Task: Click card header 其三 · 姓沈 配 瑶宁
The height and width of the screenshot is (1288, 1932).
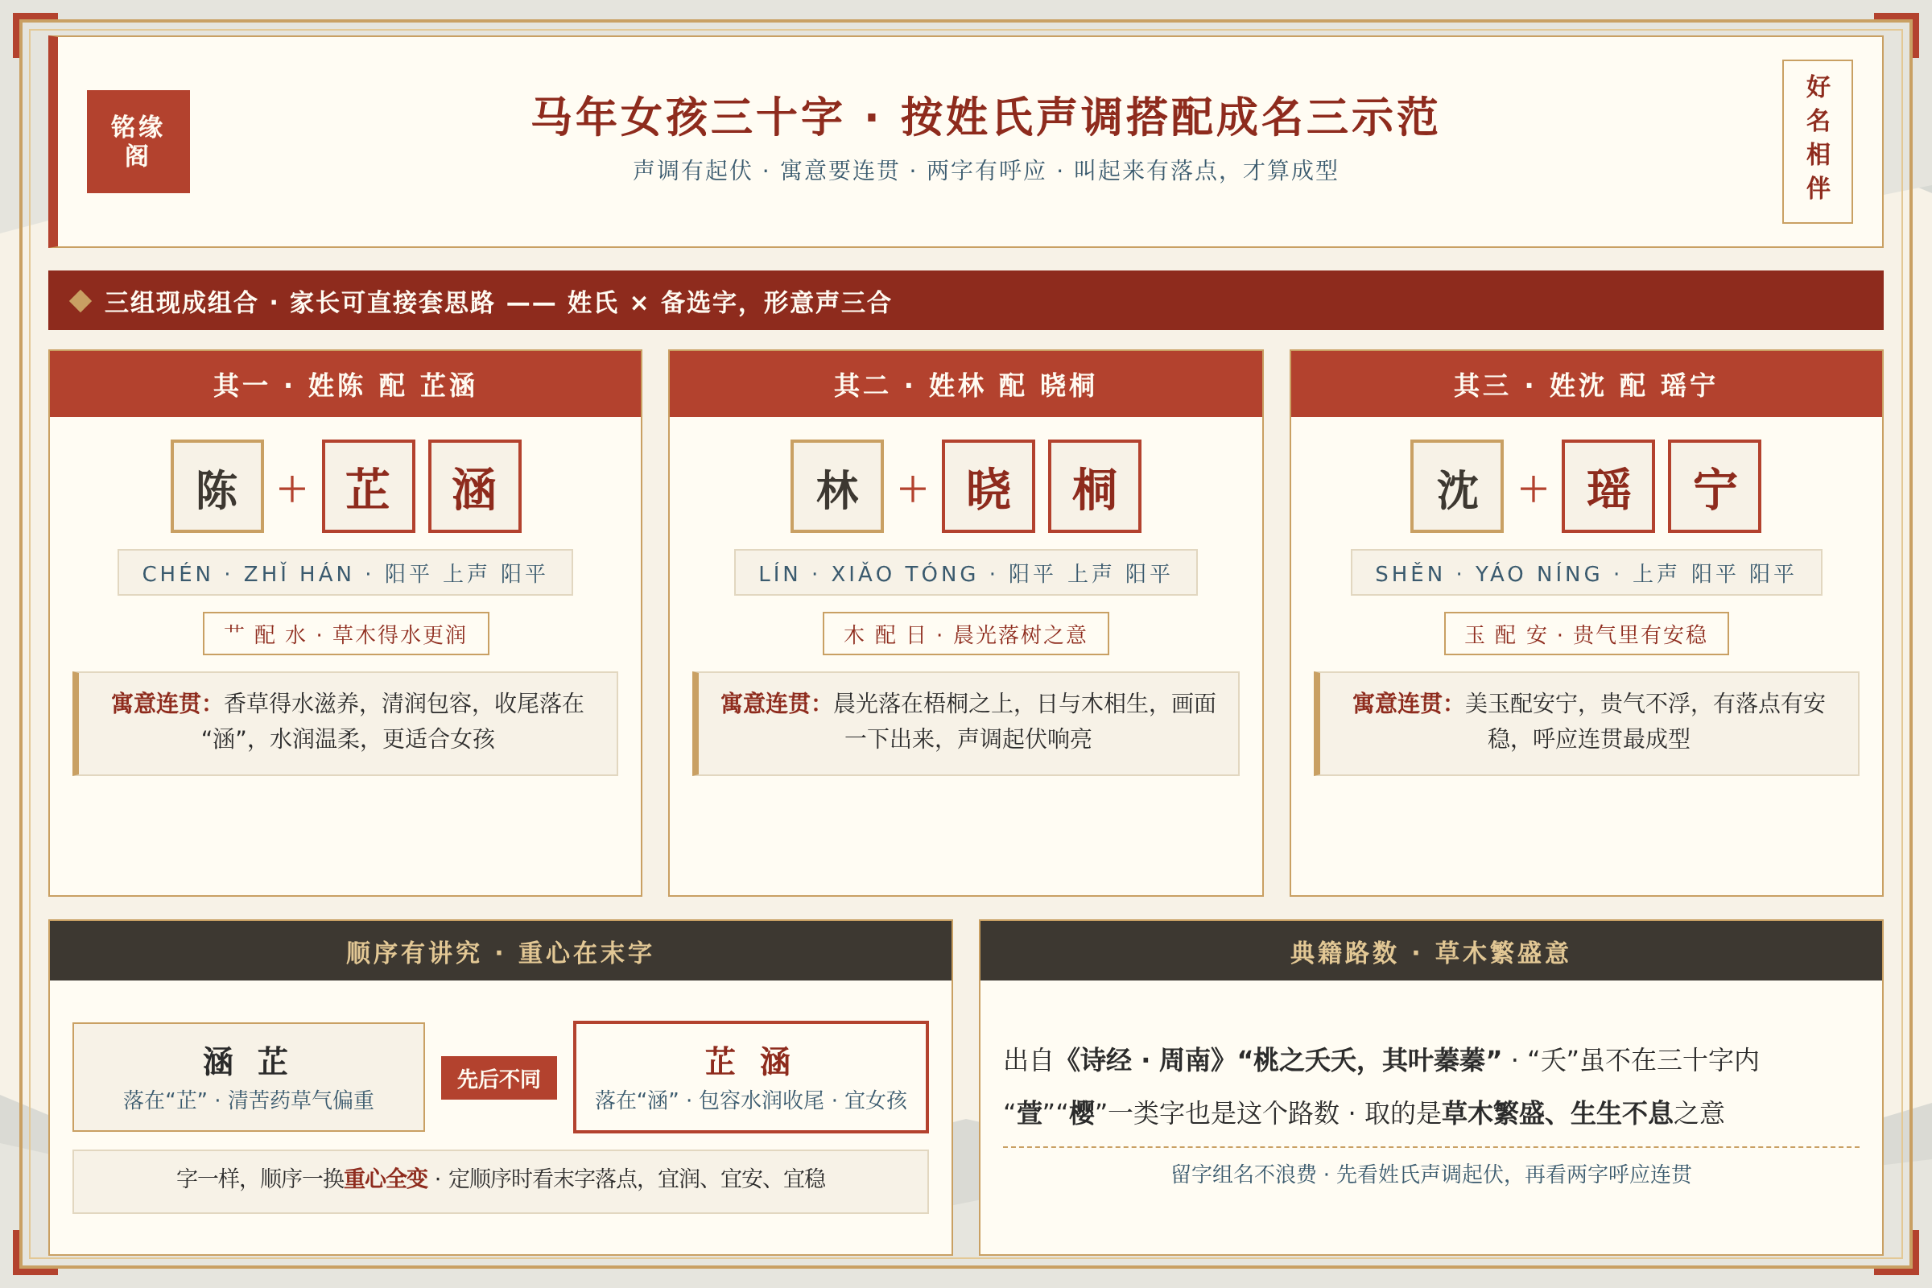Action: (x=1585, y=384)
